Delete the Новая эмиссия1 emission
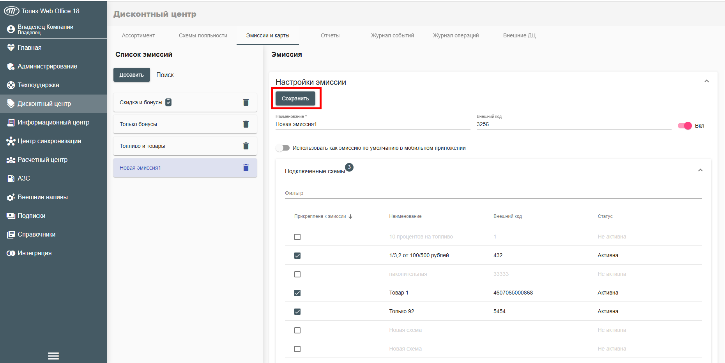This screenshot has width=725, height=363. (x=246, y=168)
